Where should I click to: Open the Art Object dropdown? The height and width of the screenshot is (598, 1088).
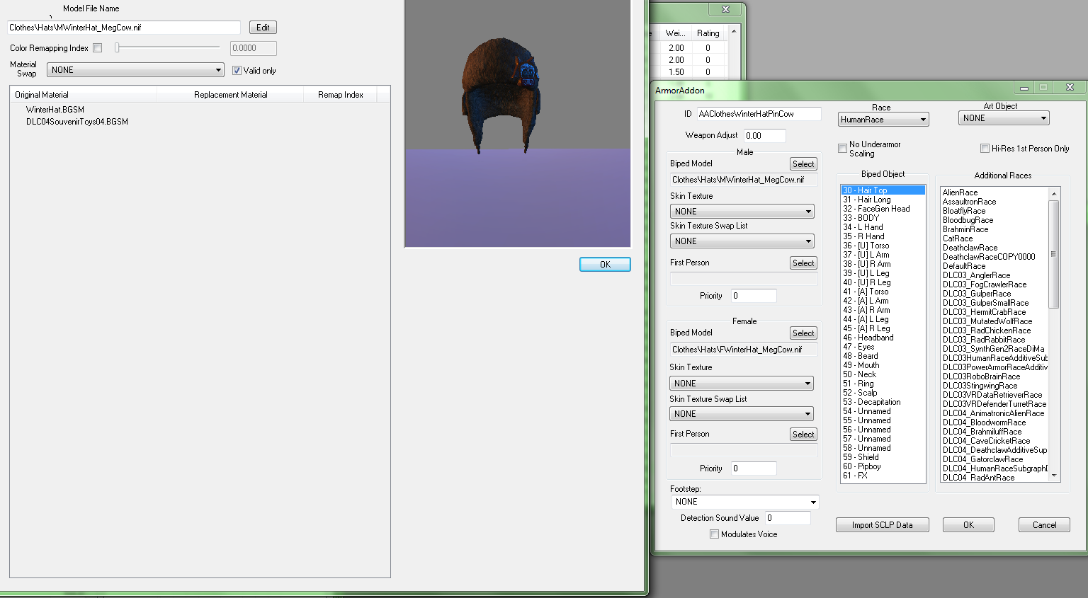tap(1004, 118)
